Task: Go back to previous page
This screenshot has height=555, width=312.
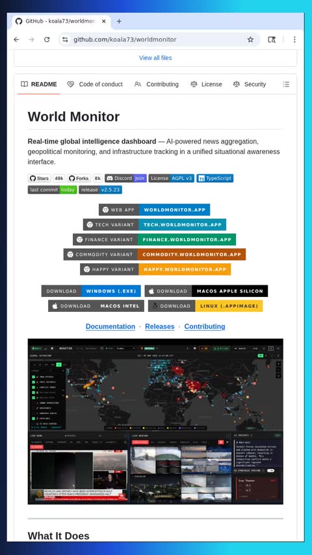Action: (x=16, y=40)
